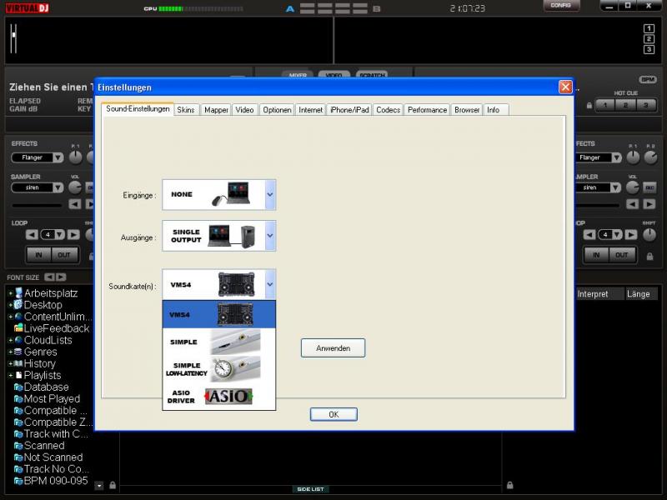Open the Codecs settings tab

click(x=388, y=110)
